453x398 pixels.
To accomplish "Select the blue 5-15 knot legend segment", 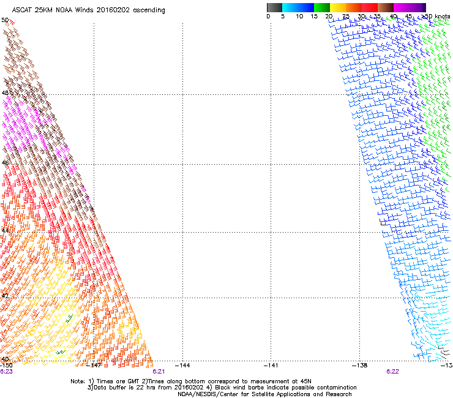I will point(298,7).
